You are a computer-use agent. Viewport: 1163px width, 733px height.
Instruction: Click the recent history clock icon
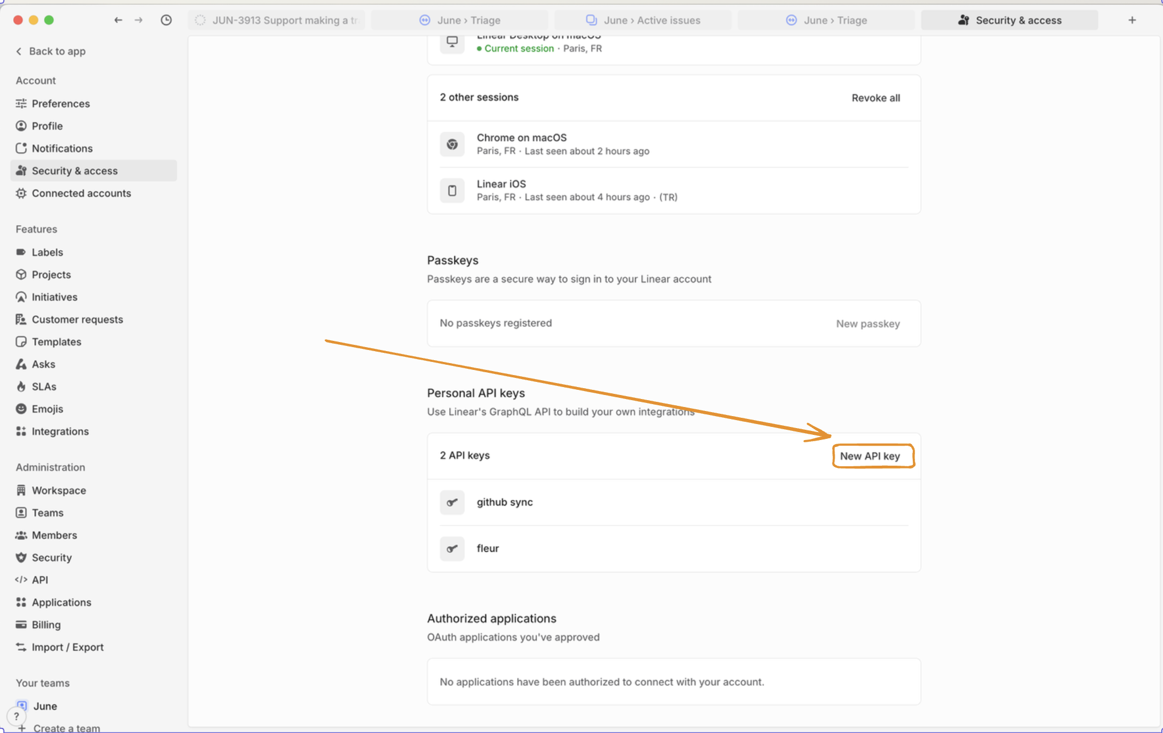click(166, 19)
